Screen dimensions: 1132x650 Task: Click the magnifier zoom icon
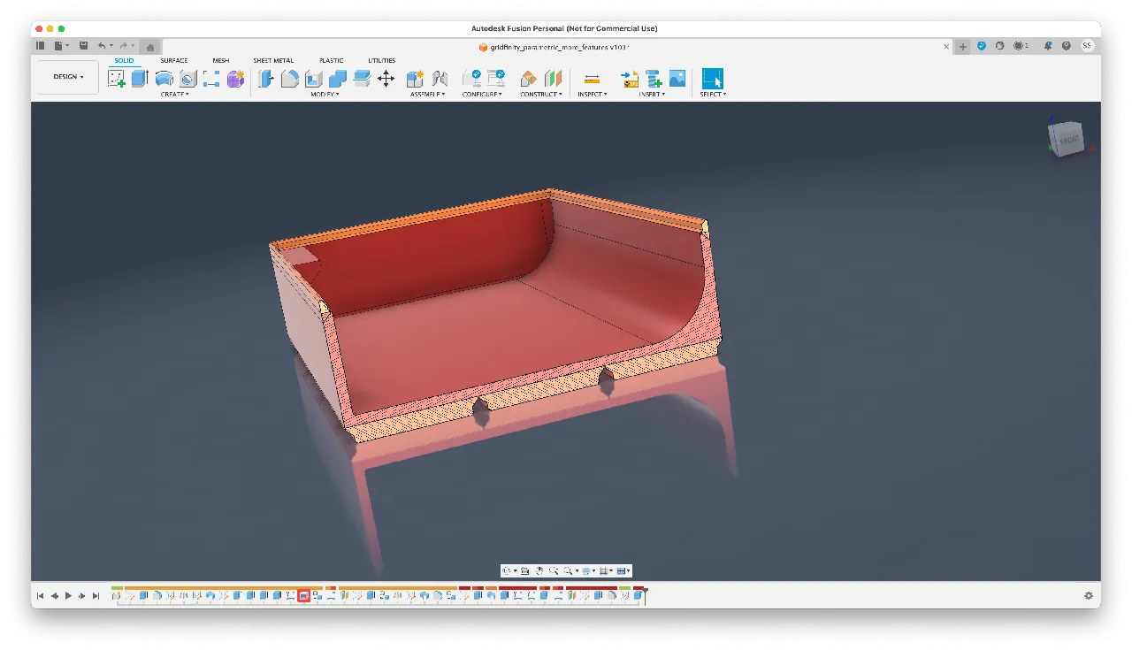570,570
